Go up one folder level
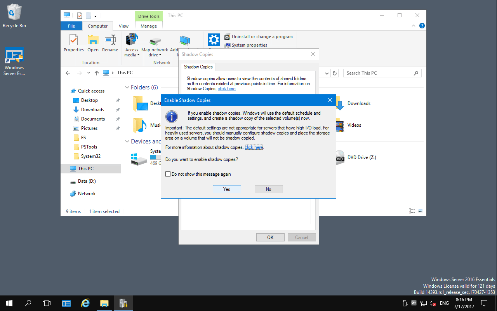Screen dimensions: 497x311 pyautogui.click(x=97, y=73)
